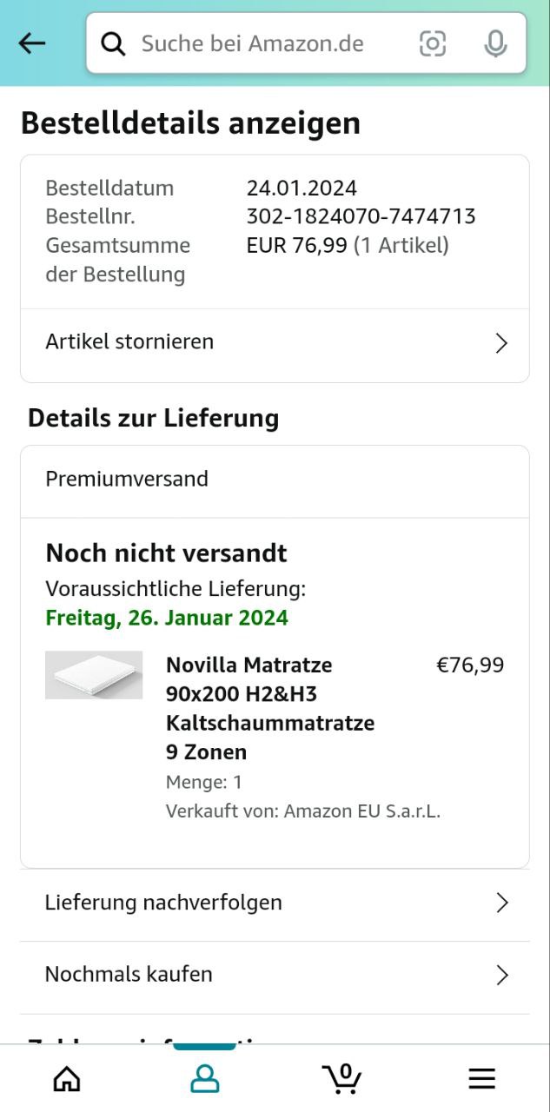Open camera lens search icon
This screenshot has width=550, height=1112.
[433, 43]
